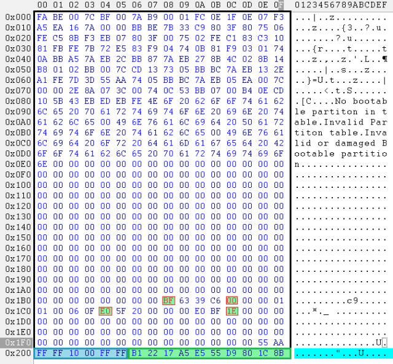This screenshot has width=393, height=364.
Task: Select the 0x080 row offset label
Action: 18,101
